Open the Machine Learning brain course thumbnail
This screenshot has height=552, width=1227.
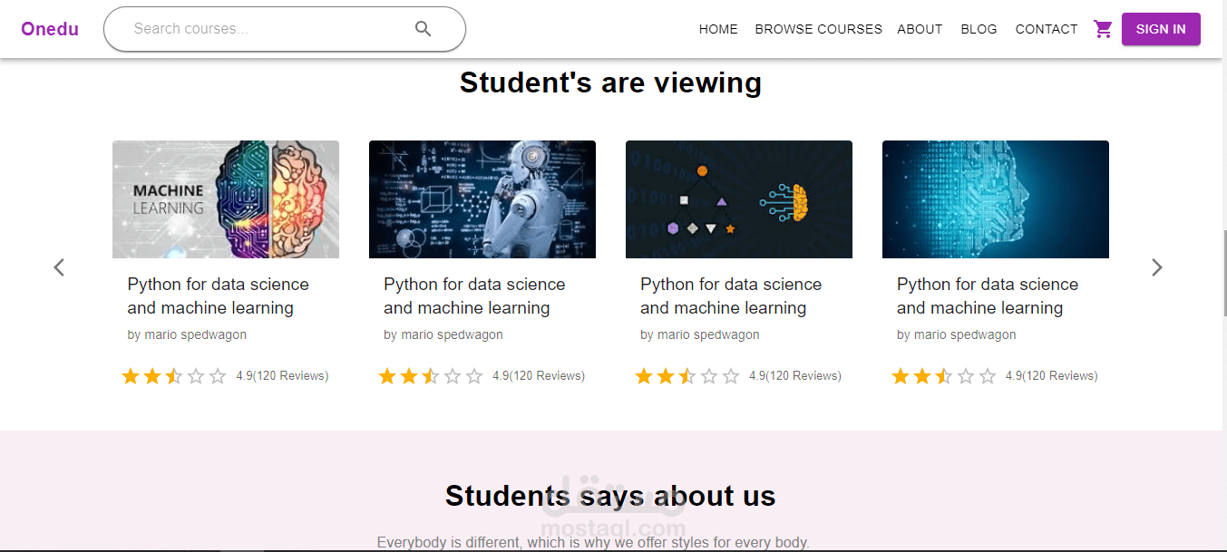pyautogui.click(x=225, y=199)
